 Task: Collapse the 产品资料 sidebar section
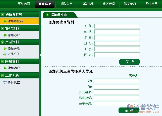pos(2,42)
